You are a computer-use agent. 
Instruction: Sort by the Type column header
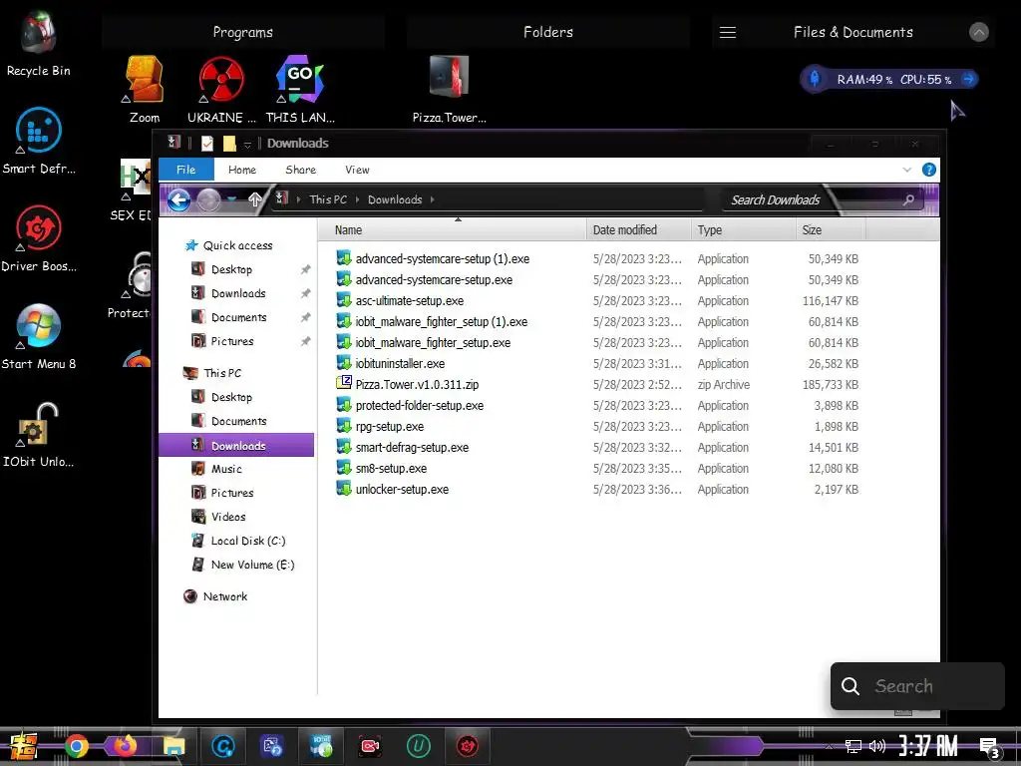[x=744, y=230]
